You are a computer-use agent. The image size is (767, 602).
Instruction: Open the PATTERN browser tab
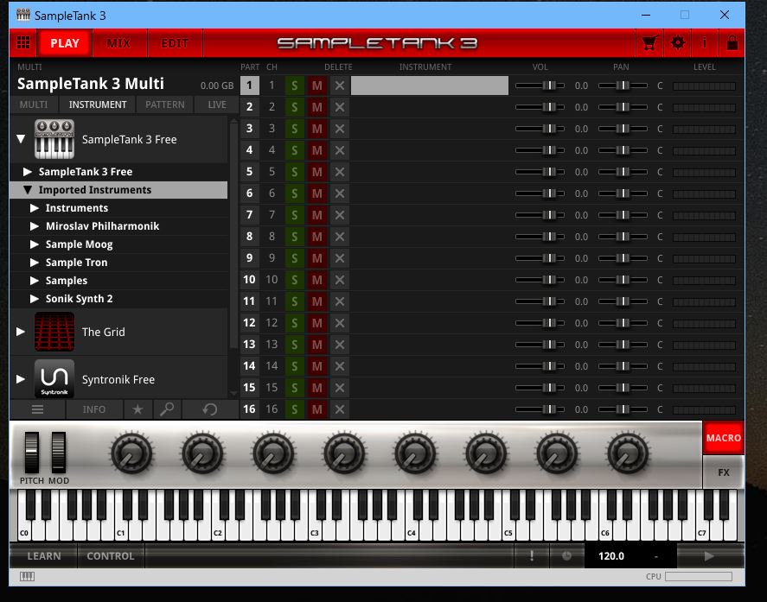click(165, 105)
